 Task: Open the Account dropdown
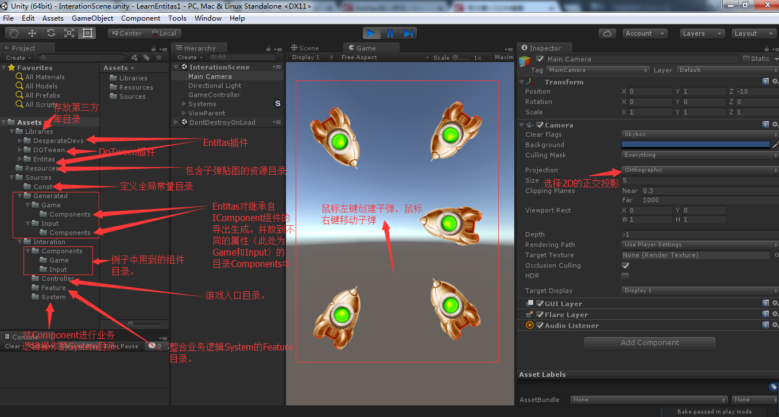tap(645, 33)
